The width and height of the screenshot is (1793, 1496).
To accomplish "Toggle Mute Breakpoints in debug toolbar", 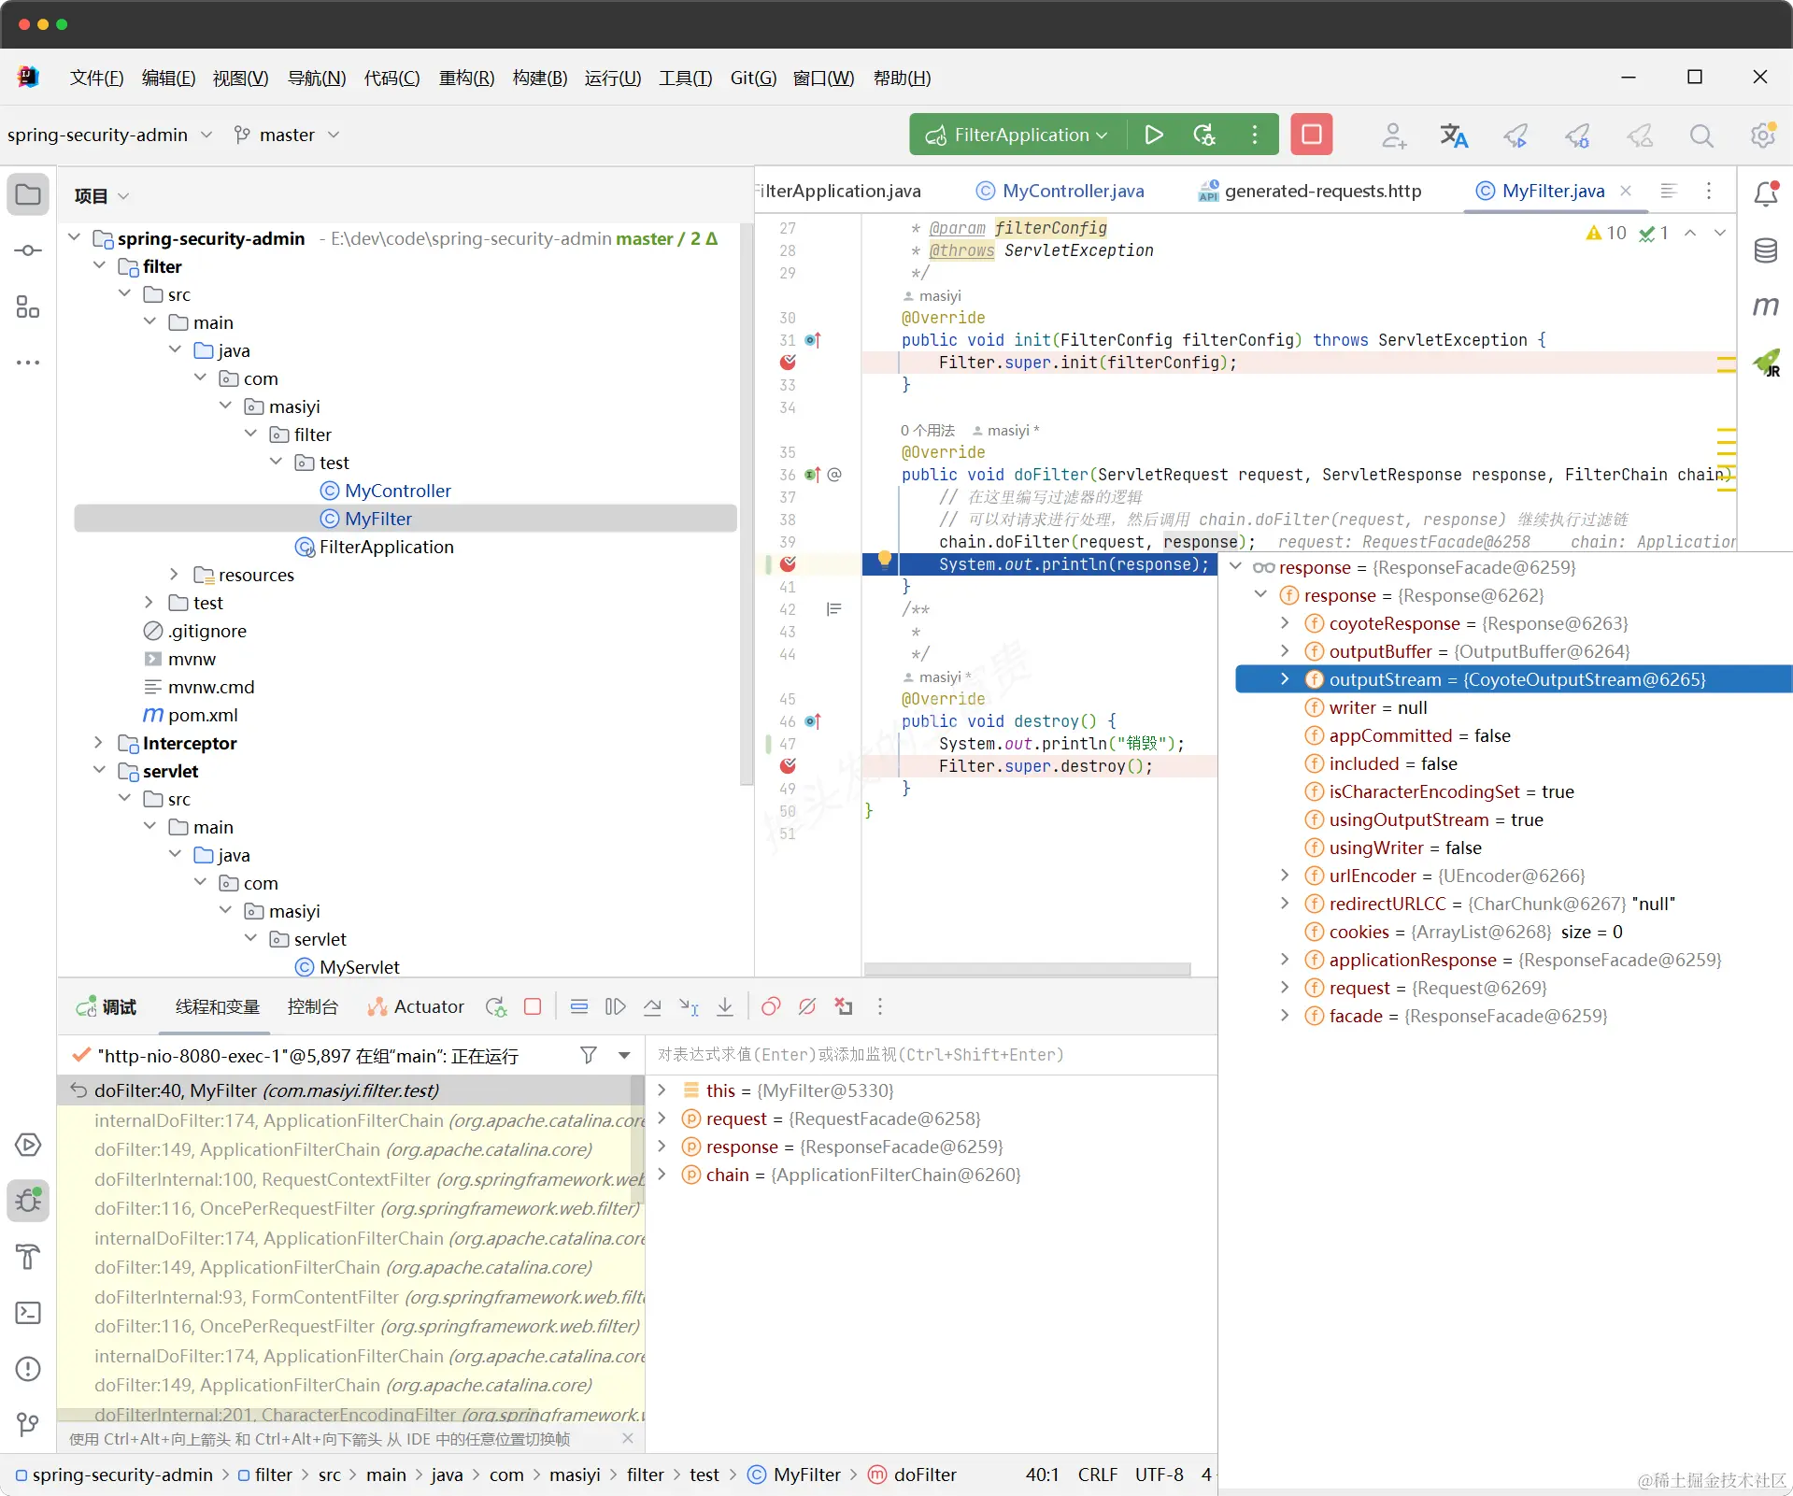I will 807,1006.
